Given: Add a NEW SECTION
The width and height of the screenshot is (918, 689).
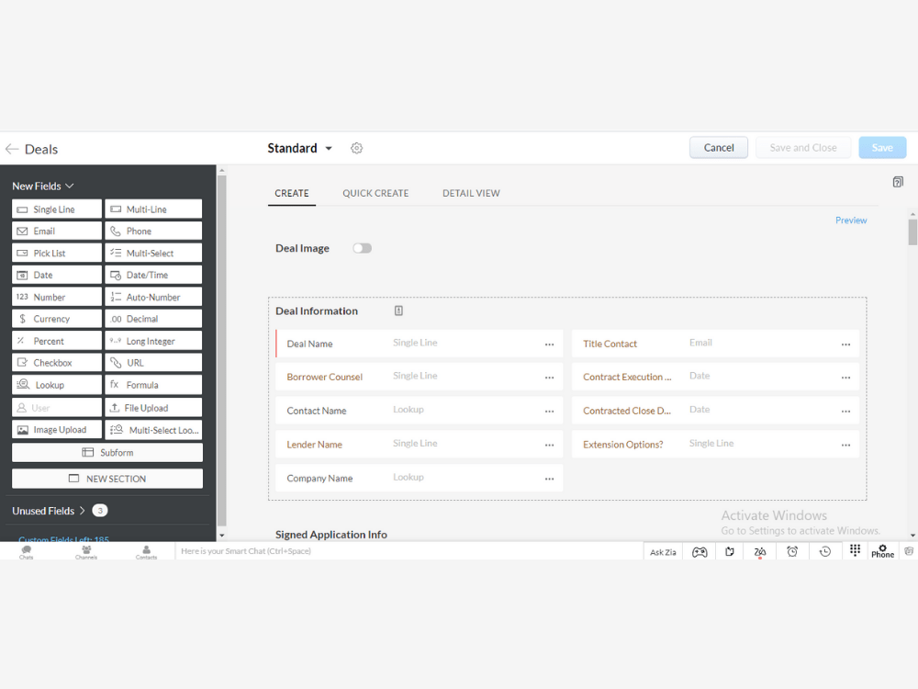Looking at the screenshot, I should 107,479.
